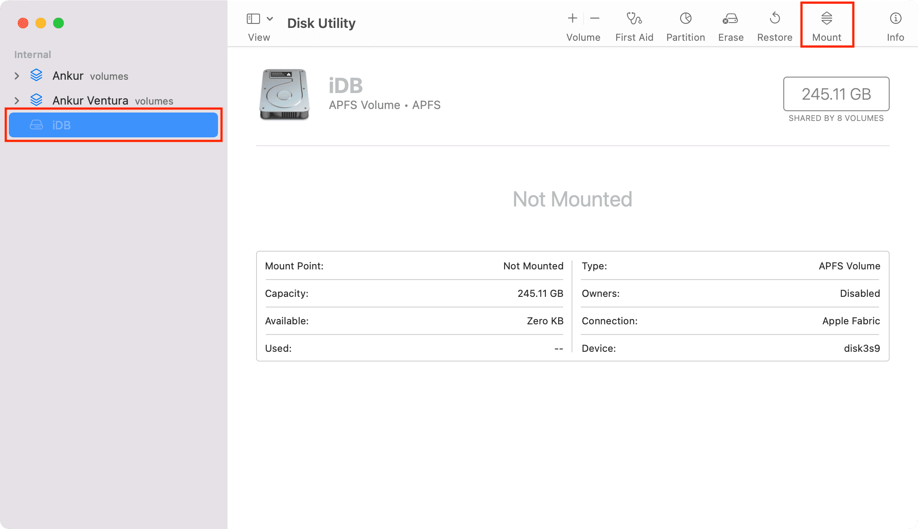Screen dimensions: 918x529
Task: Open the Partition pie chart icon
Action: (686, 18)
